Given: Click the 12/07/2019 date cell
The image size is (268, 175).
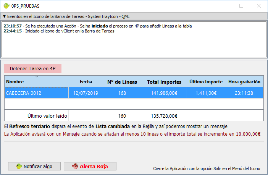Looking at the screenshot, I should (86, 93).
